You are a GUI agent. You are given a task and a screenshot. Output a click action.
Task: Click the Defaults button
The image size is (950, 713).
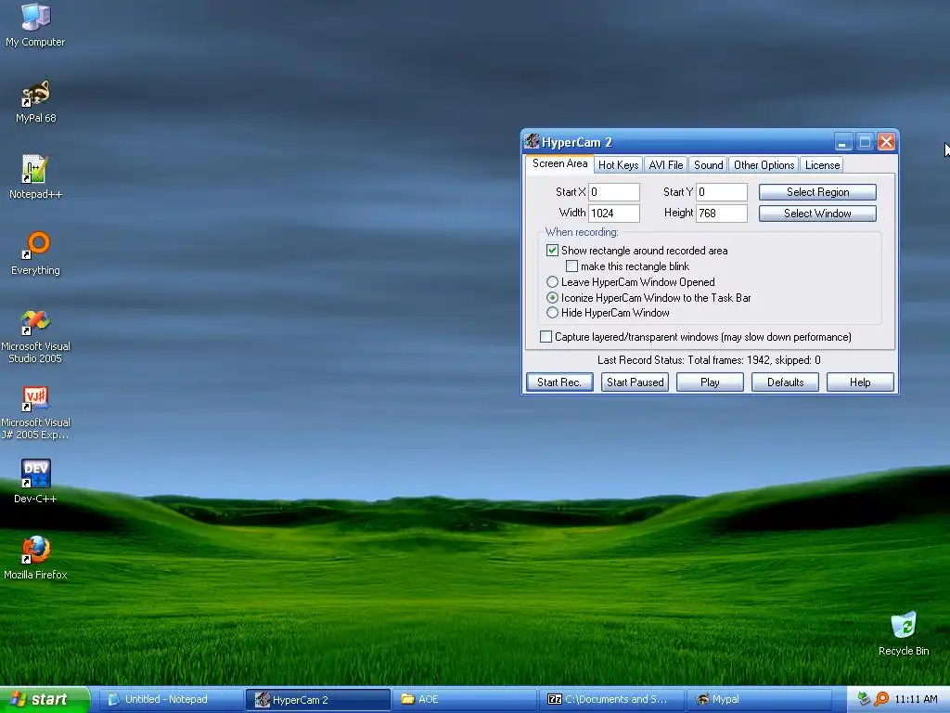(x=785, y=382)
